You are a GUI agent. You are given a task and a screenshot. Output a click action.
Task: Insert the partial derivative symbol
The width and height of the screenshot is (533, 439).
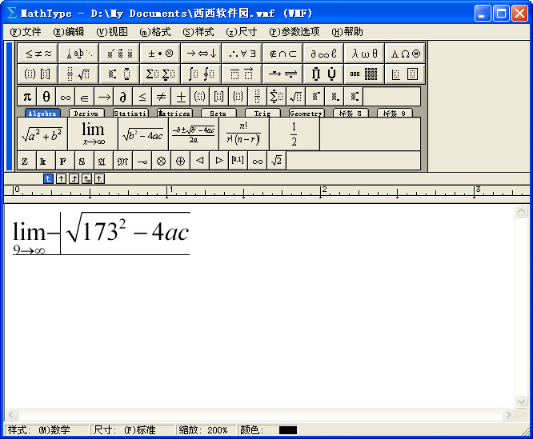[x=123, y=97]
